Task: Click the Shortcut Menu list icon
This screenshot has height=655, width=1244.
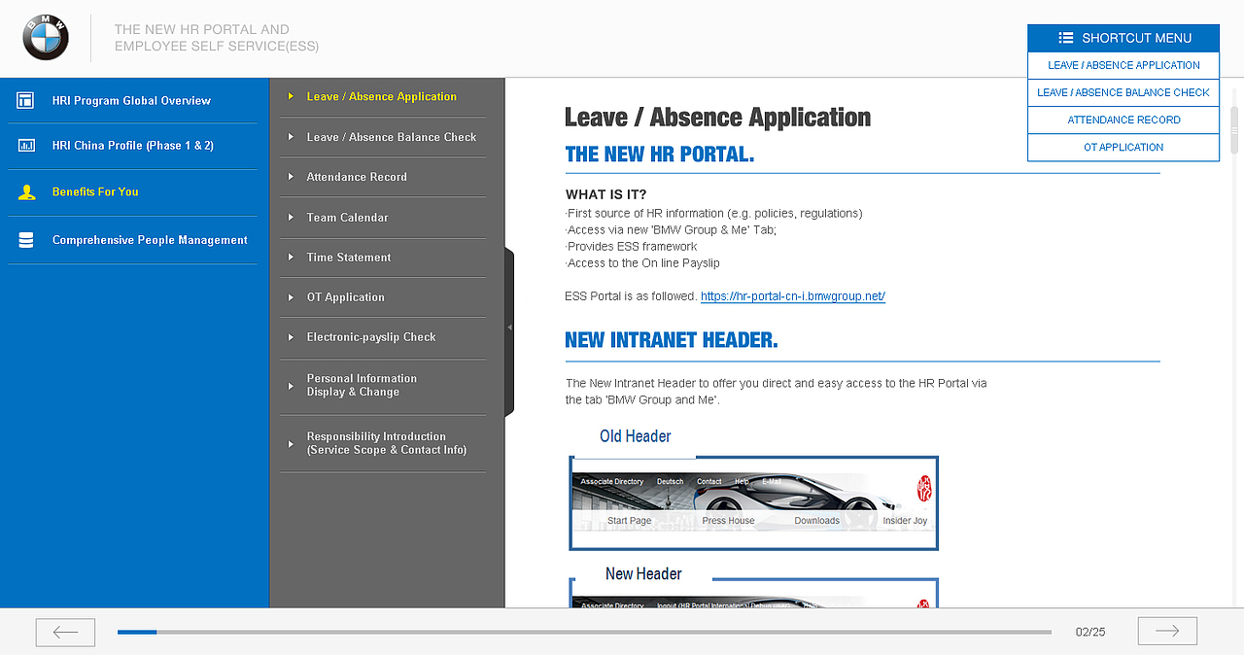Action: pyautogui.click(x=1066, y=38)
